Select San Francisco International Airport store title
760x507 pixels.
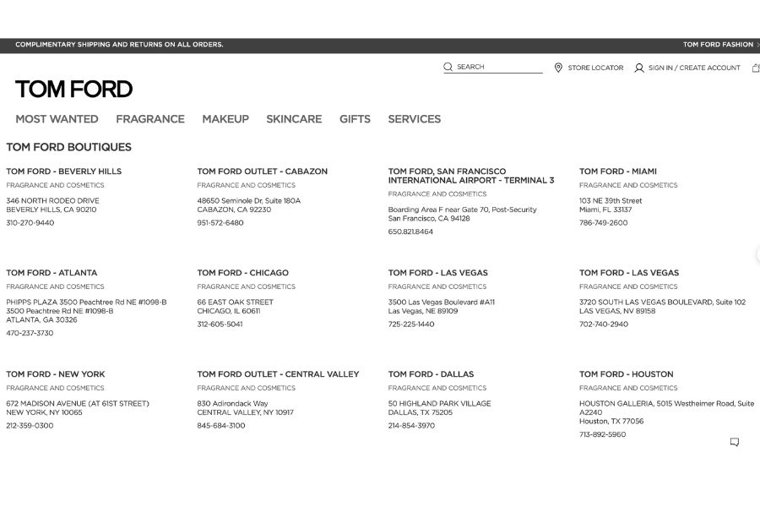click(x=471, y=176)
